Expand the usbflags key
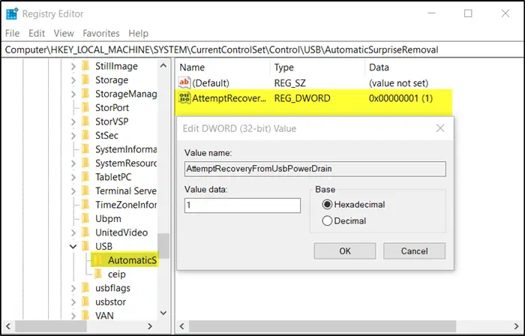Image resolution: width=525 pixels, height=336 pixels. point(73,288)
